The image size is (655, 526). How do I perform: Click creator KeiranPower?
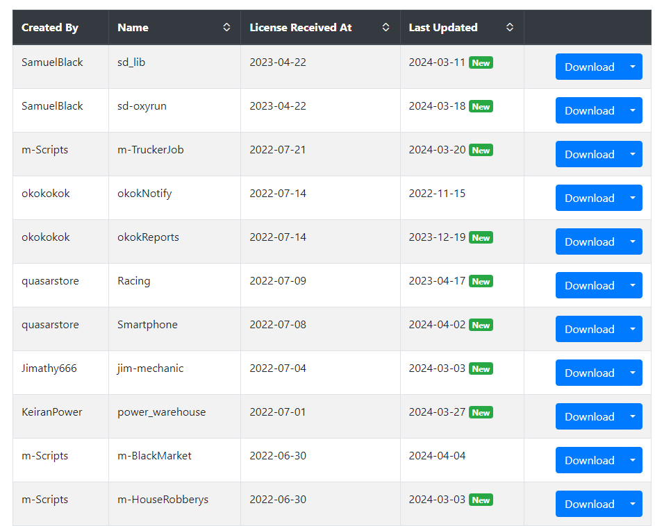tap(52, 412)
